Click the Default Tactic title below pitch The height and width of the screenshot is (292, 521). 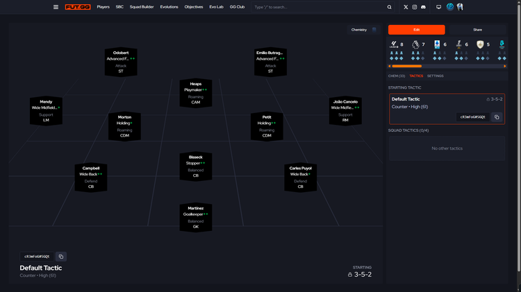pos(41,268)
